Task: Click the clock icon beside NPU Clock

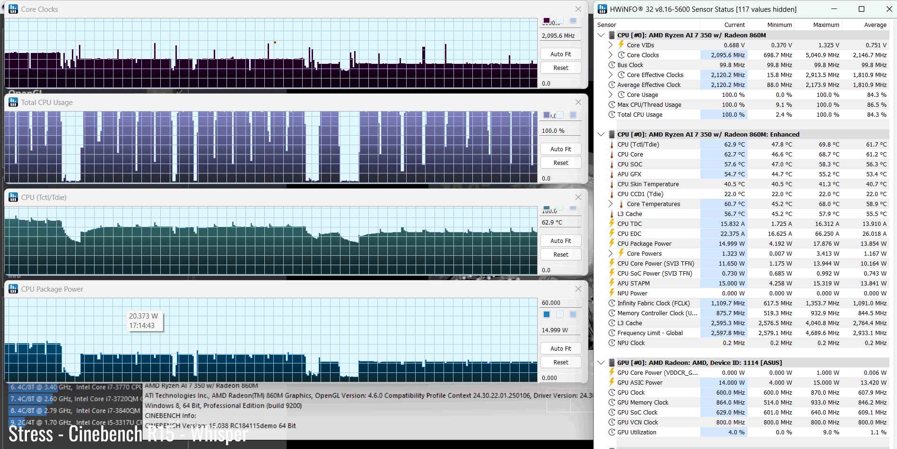Action: point(612,343)
